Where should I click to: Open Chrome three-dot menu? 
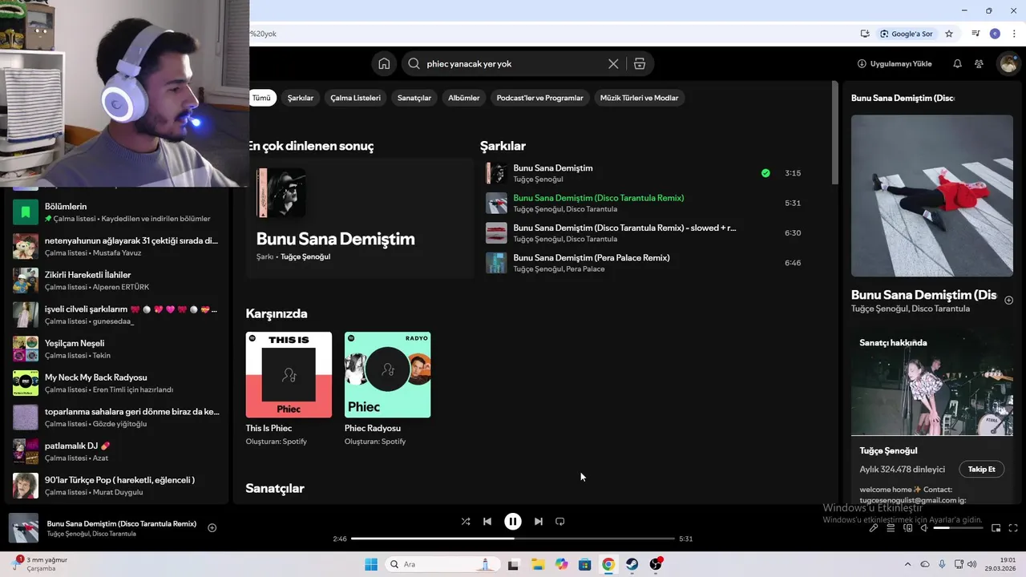tap(1014, 34)
